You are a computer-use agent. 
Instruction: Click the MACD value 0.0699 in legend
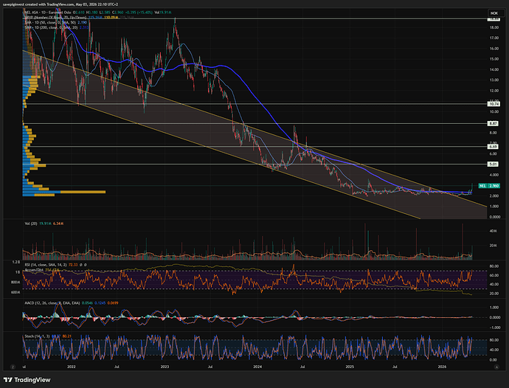(113, 303)
